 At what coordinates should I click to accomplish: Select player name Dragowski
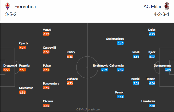pos(10,65)
